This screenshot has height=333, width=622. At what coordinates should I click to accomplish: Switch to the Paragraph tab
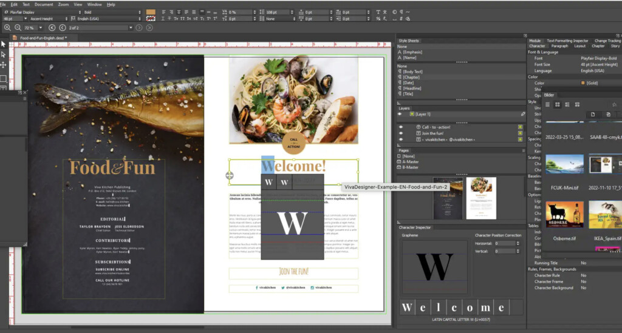coord(559,46)
